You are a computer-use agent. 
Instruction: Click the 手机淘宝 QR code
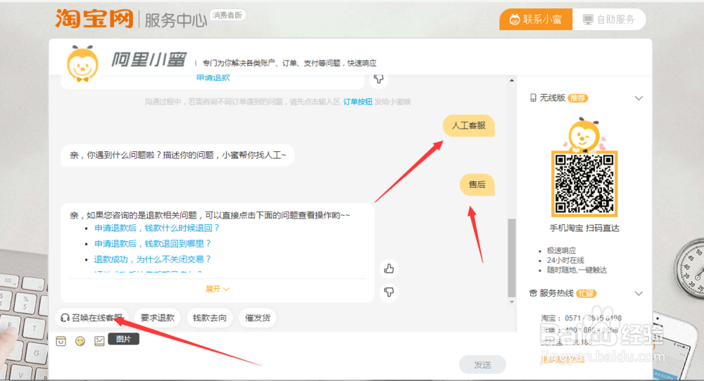[x=584, y=183]
